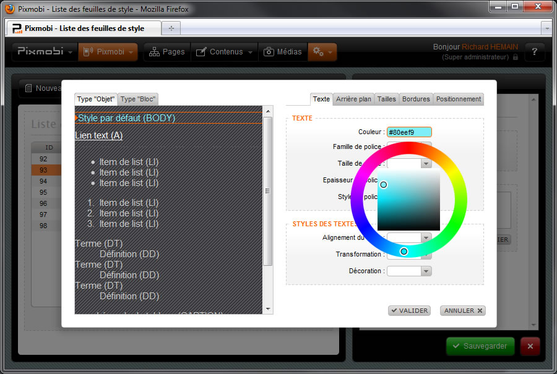Click the red close X beside Sauvegarder
This screenshot has height=374, width=557.
[x=530, y=346]
